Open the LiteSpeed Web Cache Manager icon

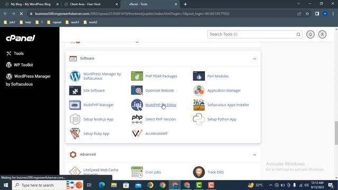point(75,172)
